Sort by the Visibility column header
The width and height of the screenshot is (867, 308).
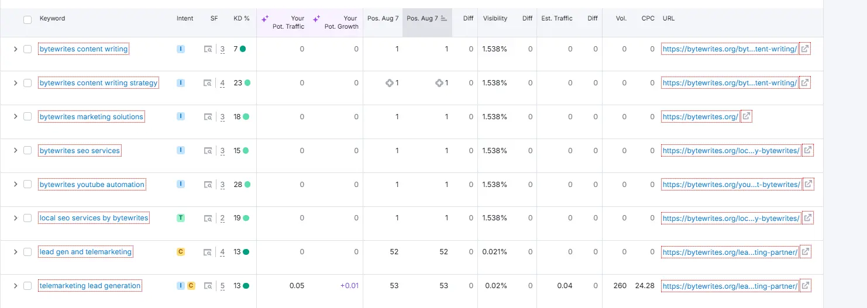495,19
